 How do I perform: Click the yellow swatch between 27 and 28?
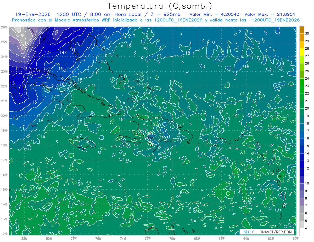tap(302, 52)
